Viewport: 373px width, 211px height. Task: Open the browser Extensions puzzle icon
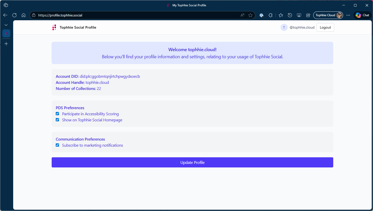coord(270,15)
